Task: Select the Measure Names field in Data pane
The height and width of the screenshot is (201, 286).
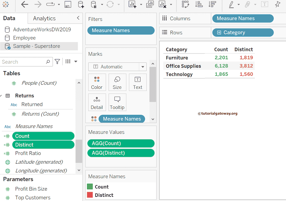Action: tap(34, 126)
